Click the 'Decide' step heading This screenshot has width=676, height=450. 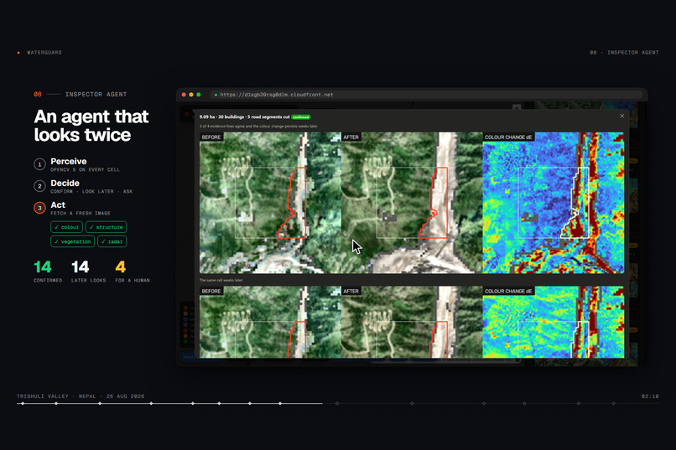(x=65, y=184)
